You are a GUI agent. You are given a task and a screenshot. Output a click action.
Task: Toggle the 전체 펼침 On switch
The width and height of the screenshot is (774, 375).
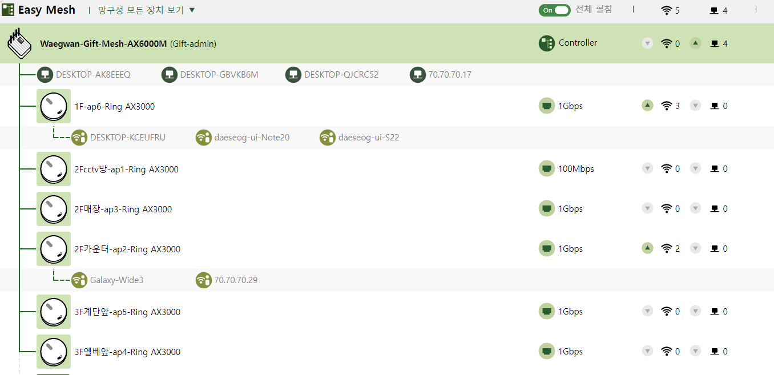click(554, 10)
